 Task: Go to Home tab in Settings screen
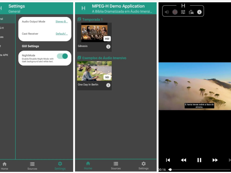coord(4,166)
